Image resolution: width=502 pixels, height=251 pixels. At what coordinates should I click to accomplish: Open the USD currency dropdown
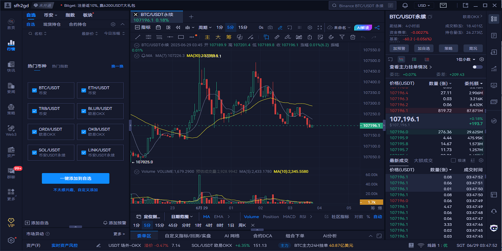pos(425,5)
